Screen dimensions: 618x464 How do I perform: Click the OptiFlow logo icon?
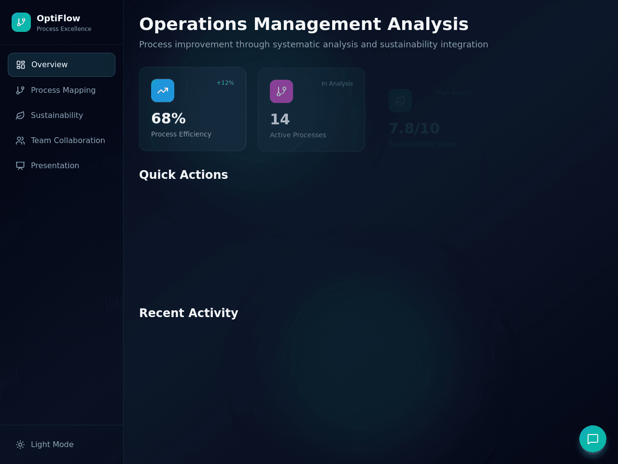pyautogui.click(x=21, y=22)
